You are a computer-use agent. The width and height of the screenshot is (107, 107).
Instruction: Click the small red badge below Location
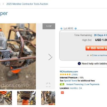[x=62, y=93]
